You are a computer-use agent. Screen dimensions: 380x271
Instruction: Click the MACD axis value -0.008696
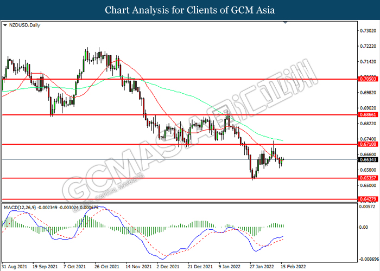tap(369, 259)
